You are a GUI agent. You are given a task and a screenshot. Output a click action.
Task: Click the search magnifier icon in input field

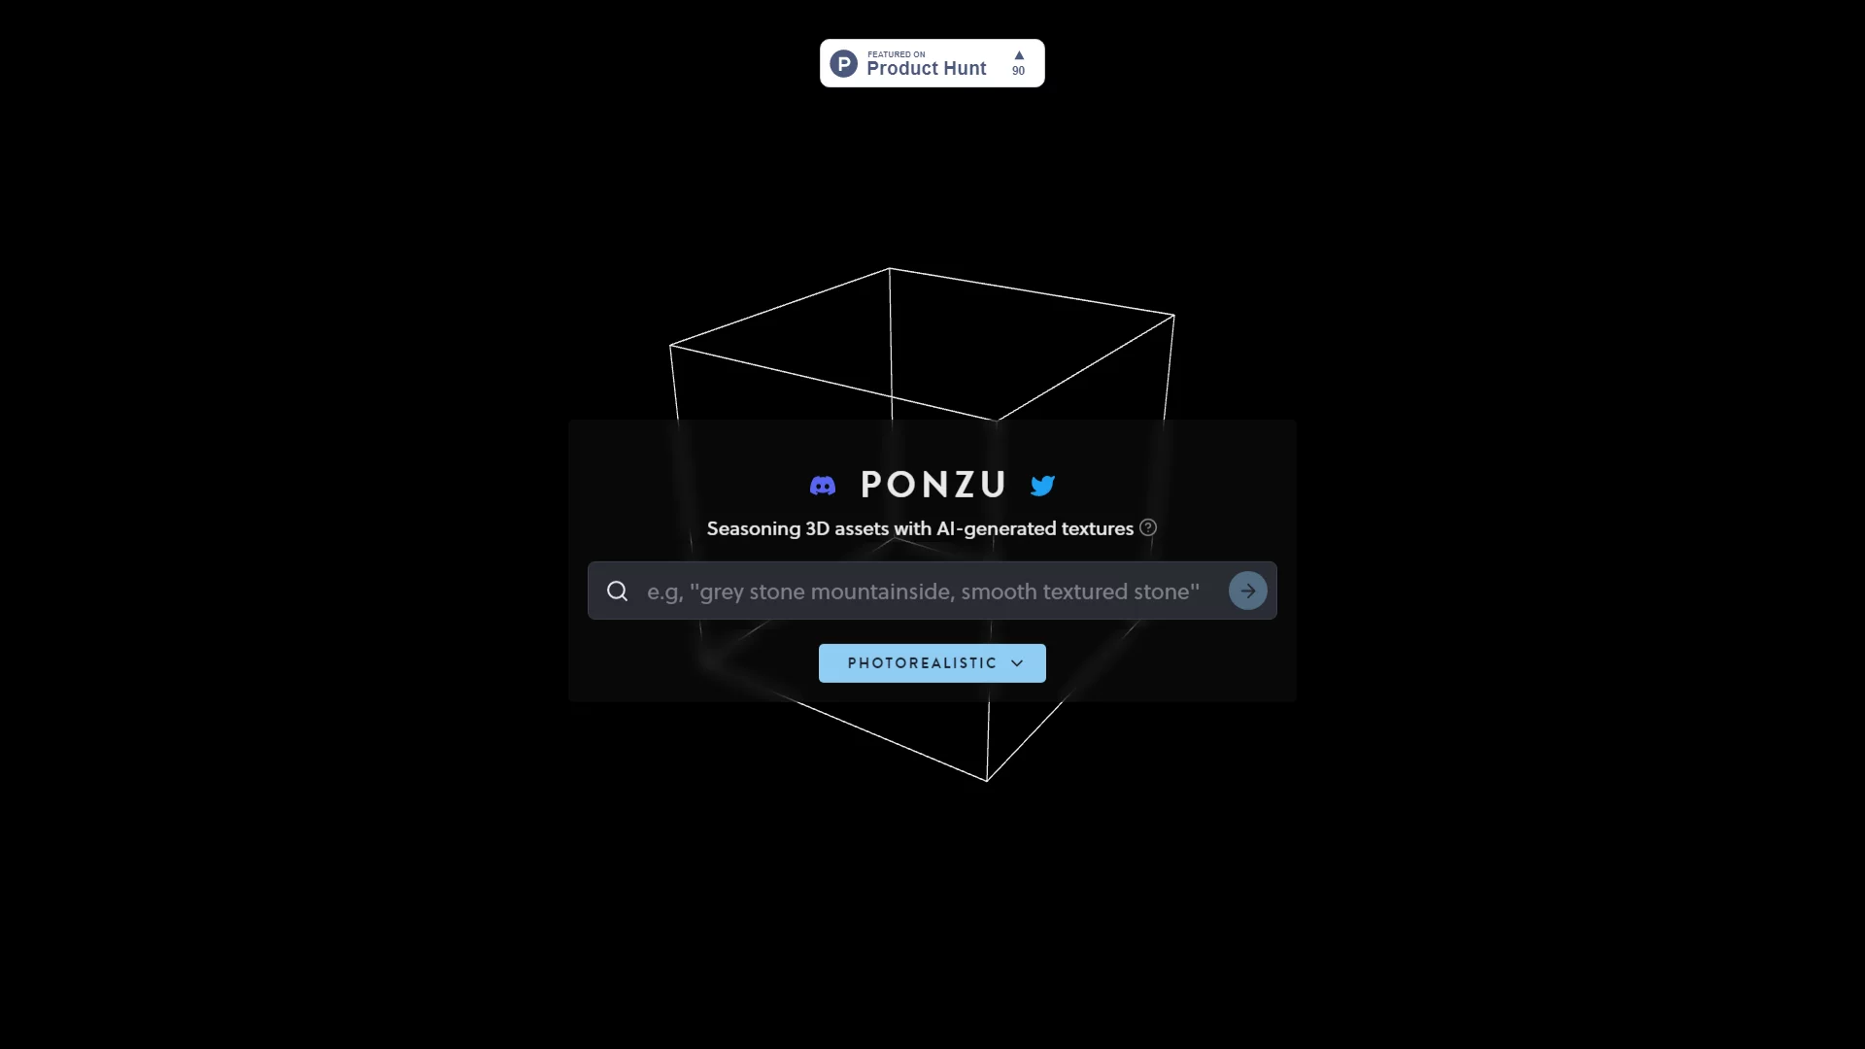coord(616,590)
